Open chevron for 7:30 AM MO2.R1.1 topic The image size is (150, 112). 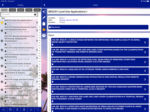point(145,42)
